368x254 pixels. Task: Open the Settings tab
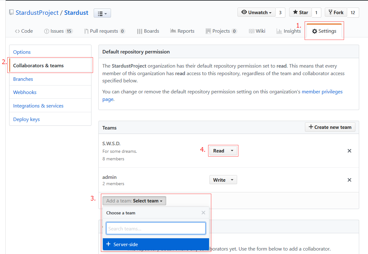click(324, 31)
